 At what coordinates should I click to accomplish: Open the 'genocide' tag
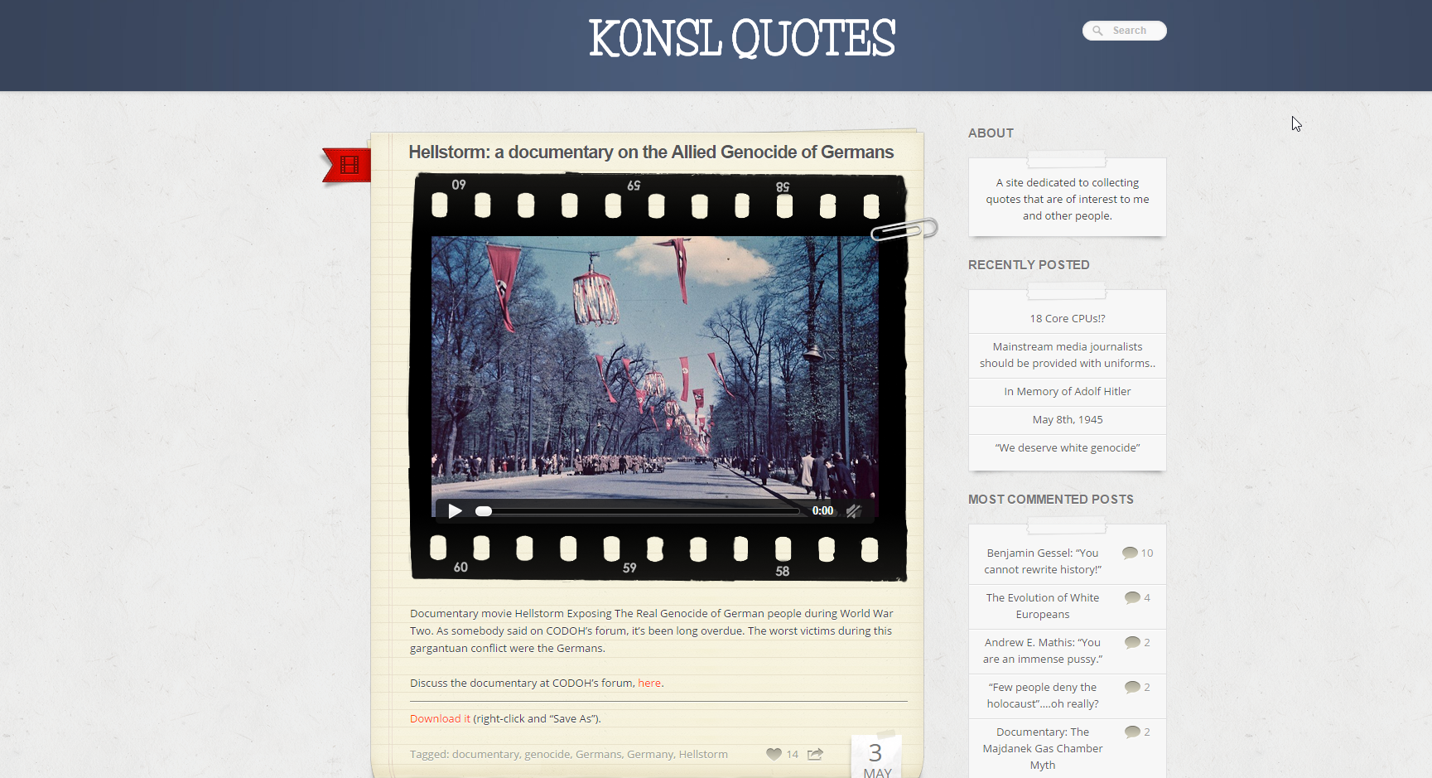coord(547,754)
